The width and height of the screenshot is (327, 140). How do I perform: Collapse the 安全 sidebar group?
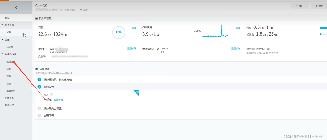(x=3, y=40)
